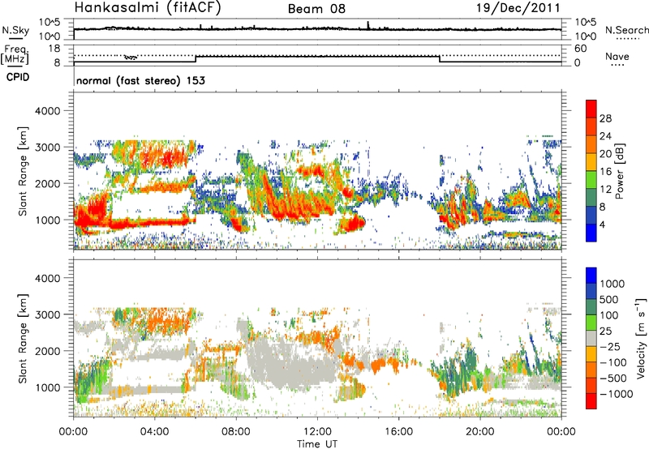Click the 'Power [dB]' color bar title
Viewport: 649px width, 449px height.
click(x=620, y=171)
